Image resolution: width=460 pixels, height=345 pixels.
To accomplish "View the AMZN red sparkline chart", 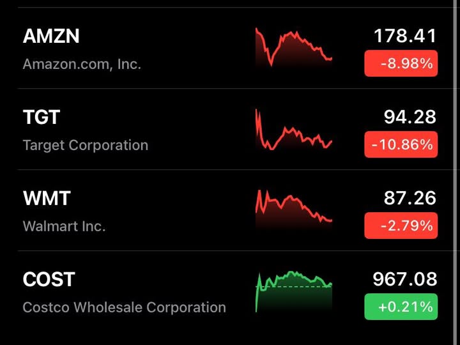I will click(294, 47).
